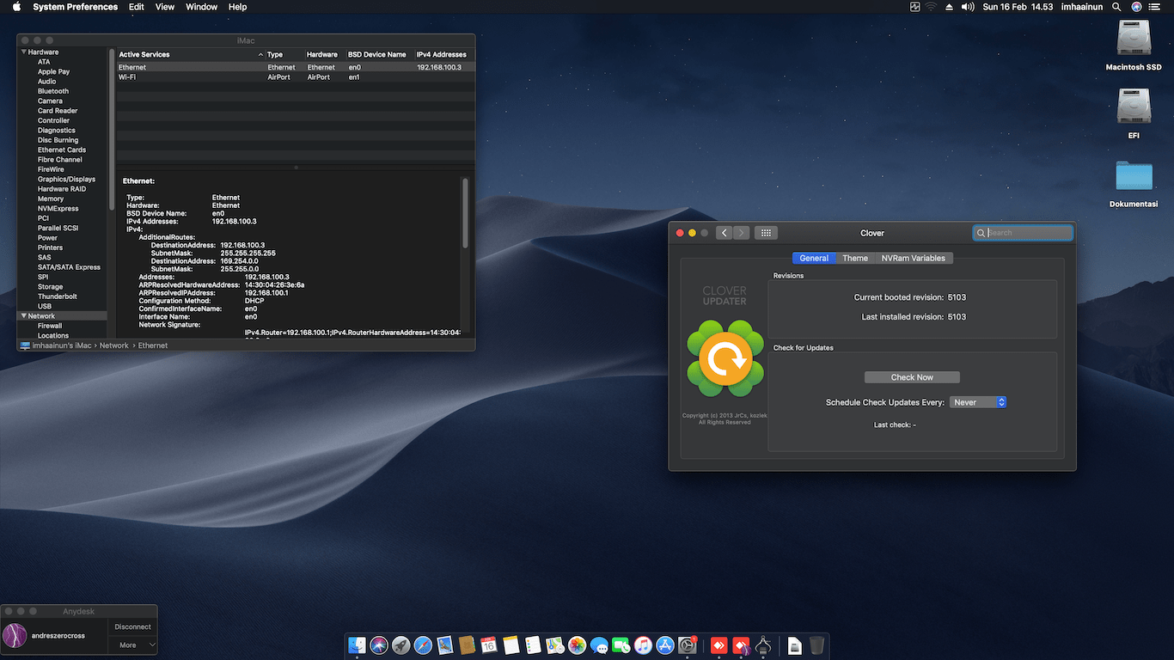Open Schedule Check Updates Every dropdown
The height and width of the screenshot is (660, 1174).
click(x=978, y=402)
